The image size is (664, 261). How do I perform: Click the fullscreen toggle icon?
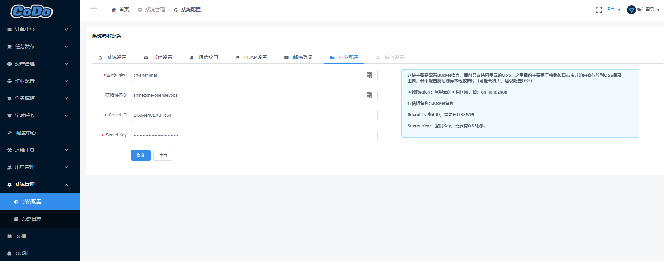pos(598,10)
